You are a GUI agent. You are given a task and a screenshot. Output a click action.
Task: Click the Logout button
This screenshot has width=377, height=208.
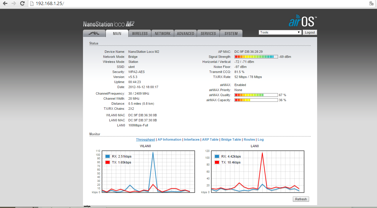[310, 32]
